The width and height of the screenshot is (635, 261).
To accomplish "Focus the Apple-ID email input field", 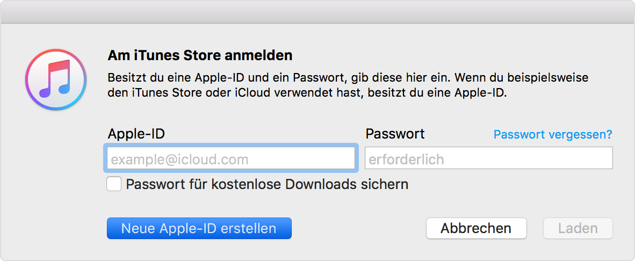I will click(x=230, y=158).
